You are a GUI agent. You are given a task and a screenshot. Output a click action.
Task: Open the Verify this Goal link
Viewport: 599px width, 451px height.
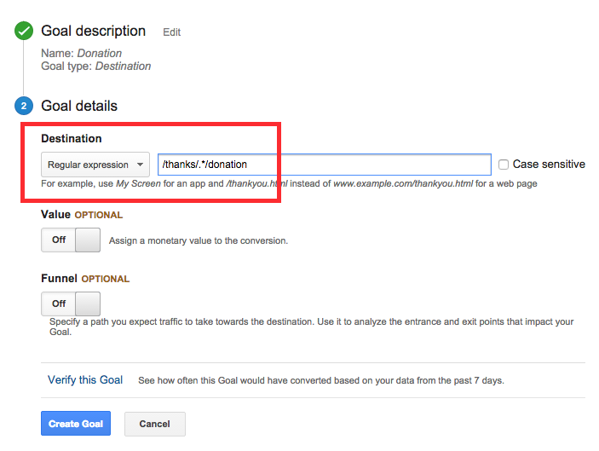[x=85, y=380]
